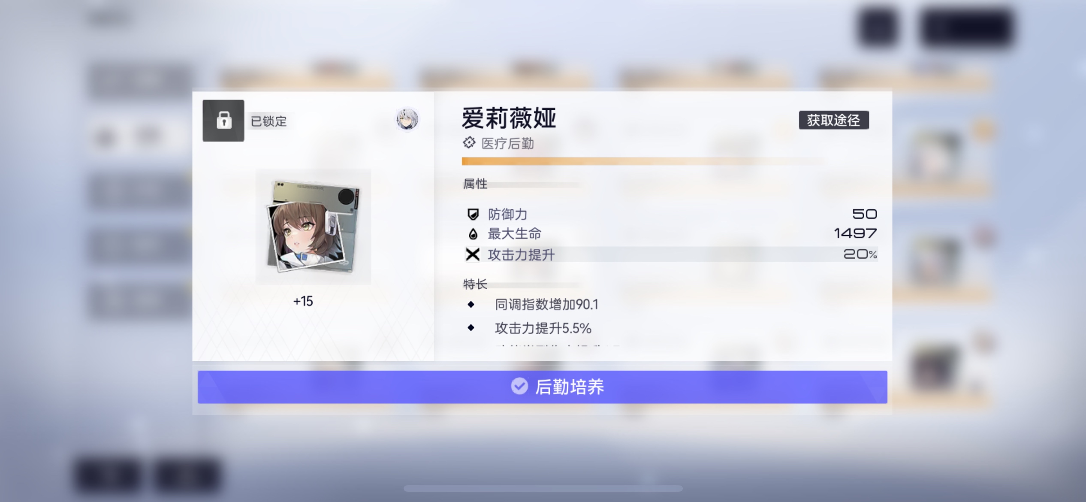Tap the shield icon beside 防御力
Viewport: 1086px width, 502px height.
473,214
